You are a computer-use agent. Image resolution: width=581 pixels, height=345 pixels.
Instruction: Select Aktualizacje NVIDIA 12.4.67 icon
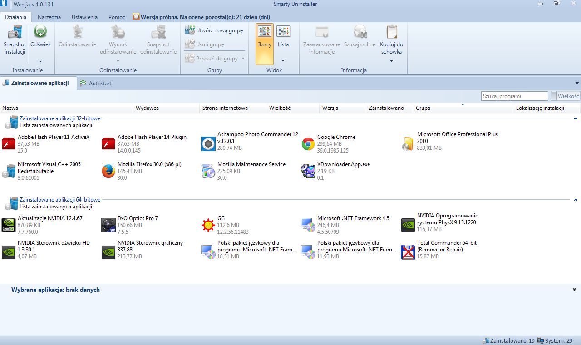pyautogui.click(x=9, y=225)
